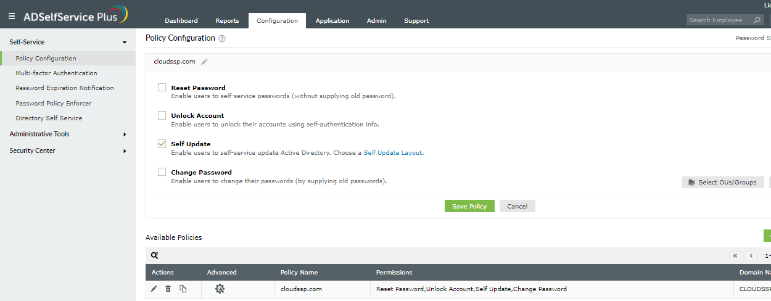Expand the Security Center section

[x=125, y=151]
